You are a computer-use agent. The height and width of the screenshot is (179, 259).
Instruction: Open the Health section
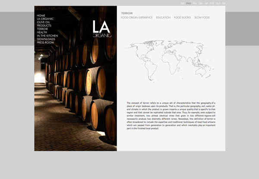pos(42,32)
